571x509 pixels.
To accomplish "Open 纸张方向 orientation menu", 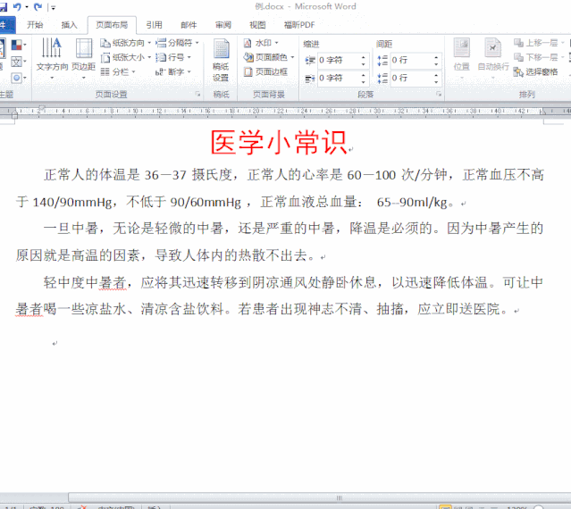I will click(126, 43).
